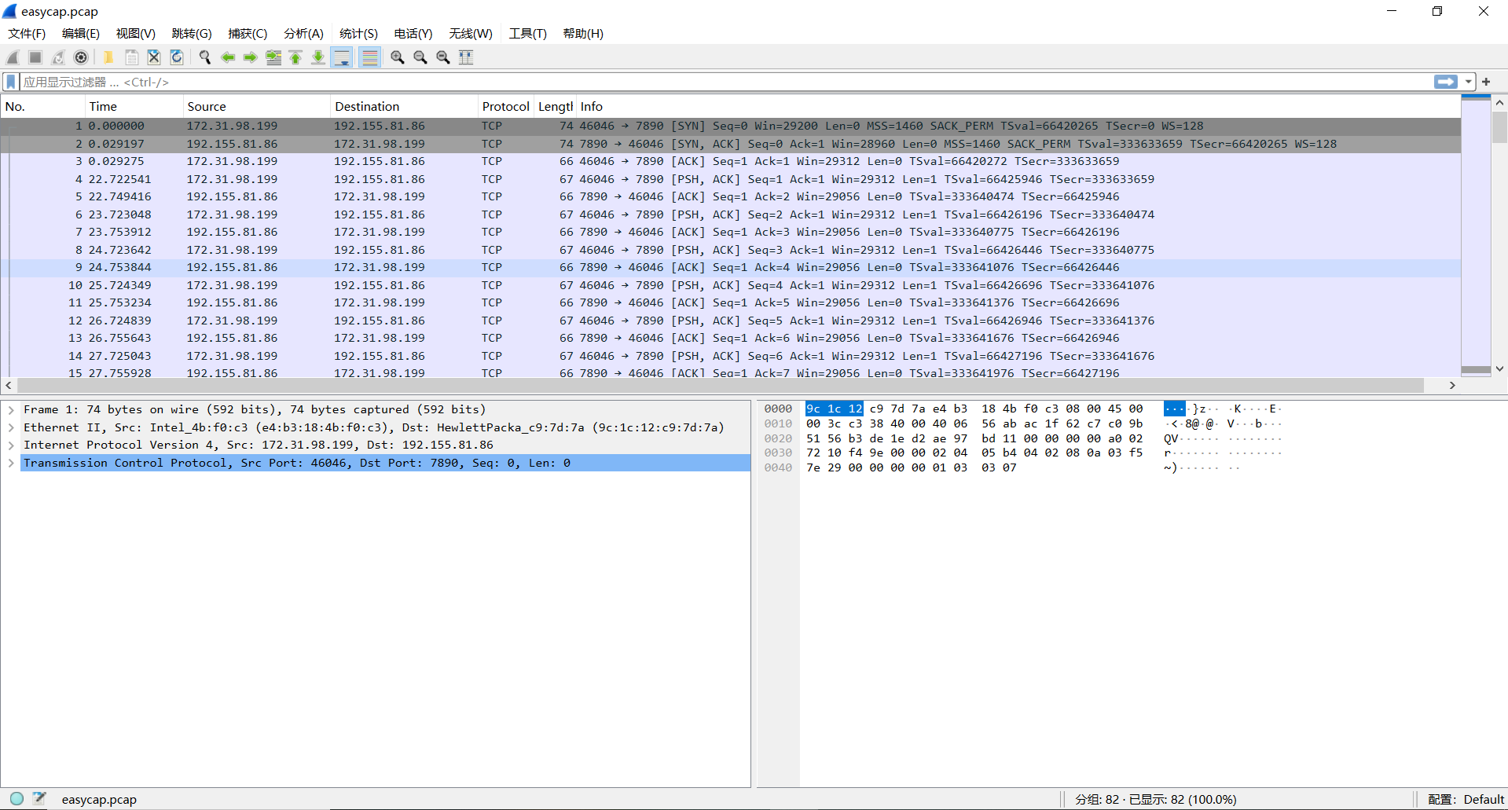The image size is (1508, 810).
Task: Open the 捕获(C) menu
Action: (x=248, y=34)
